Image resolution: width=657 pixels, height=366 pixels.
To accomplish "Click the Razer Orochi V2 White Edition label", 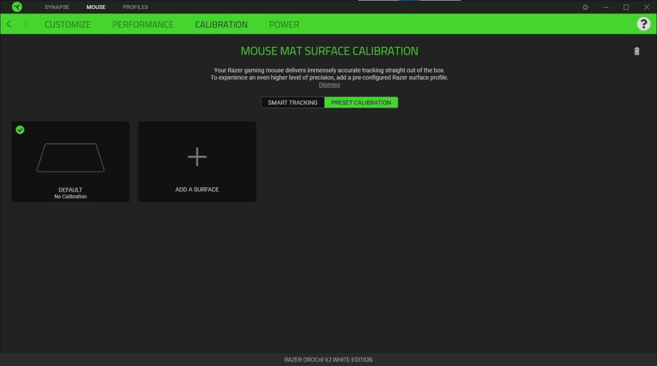I will (x=328, y=360).
